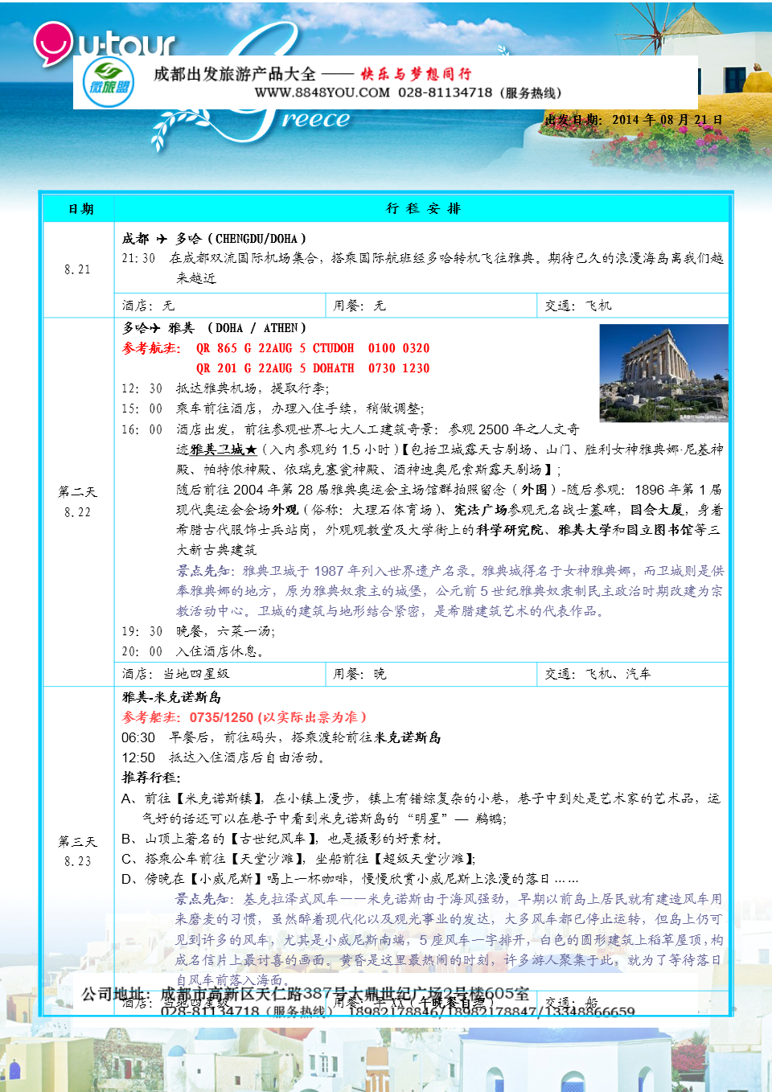Click the 19:30 晚餐 entry
The width and height of the screenshot is (772, 1092).
[x=200, y=631]
